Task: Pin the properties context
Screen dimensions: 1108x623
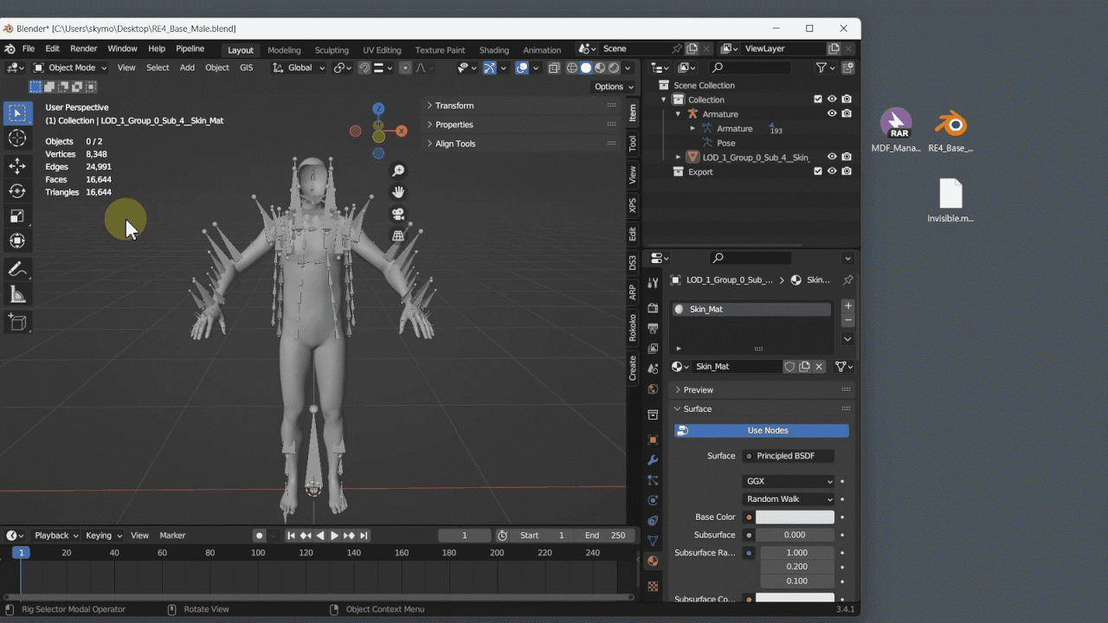Action: tap(847, 280)
